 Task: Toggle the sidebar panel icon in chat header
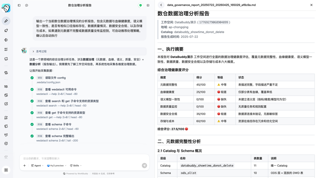click(x=19, y=6)
